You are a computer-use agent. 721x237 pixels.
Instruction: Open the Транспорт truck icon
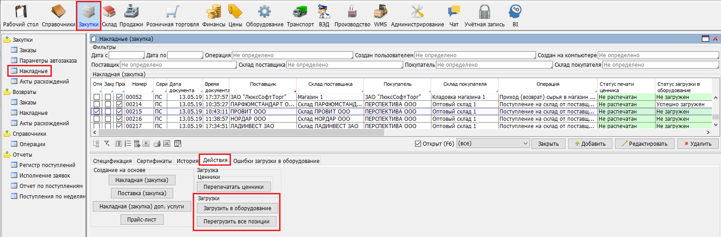[x=300, y=16]
